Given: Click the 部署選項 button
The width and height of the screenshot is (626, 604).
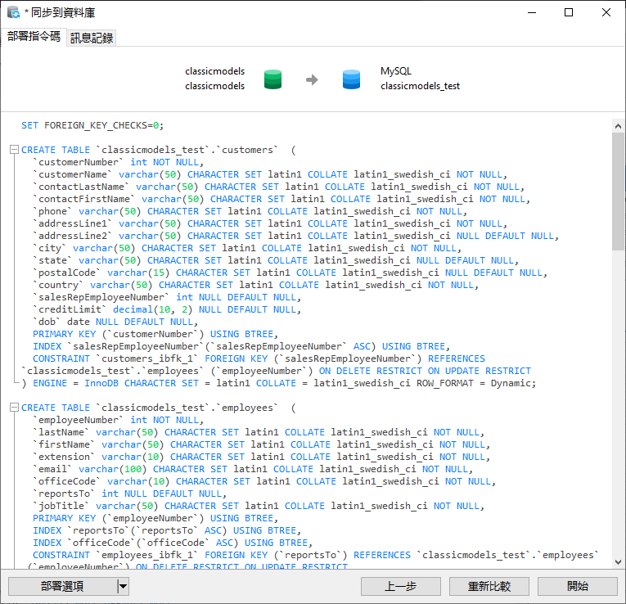Looking at the screenshot, I should tap(63, 586).
